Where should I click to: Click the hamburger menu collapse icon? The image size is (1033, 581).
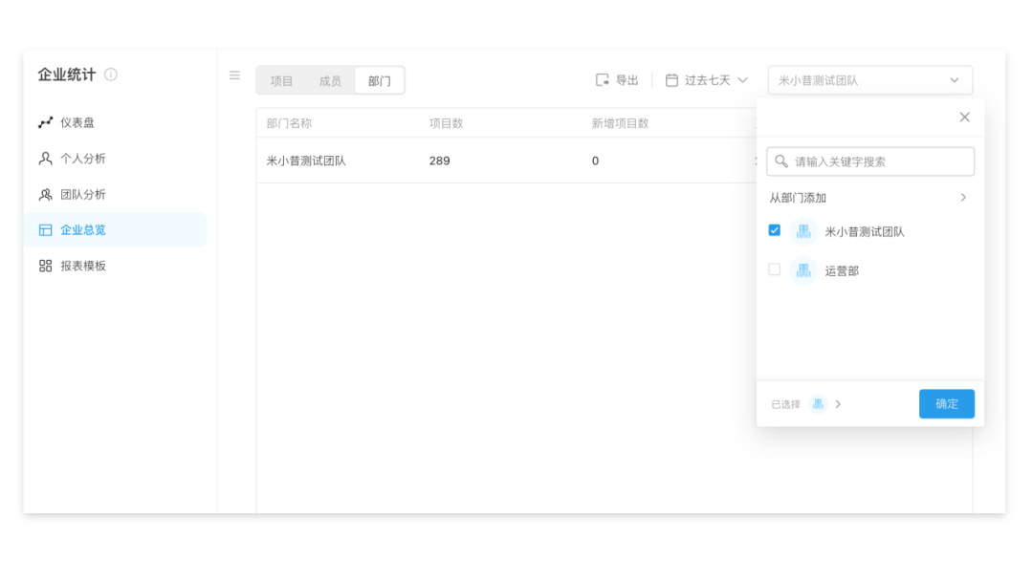[x=234, y=75]
